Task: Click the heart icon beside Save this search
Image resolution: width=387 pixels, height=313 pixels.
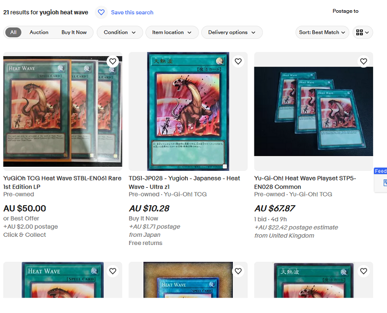Action: [101, 12]
